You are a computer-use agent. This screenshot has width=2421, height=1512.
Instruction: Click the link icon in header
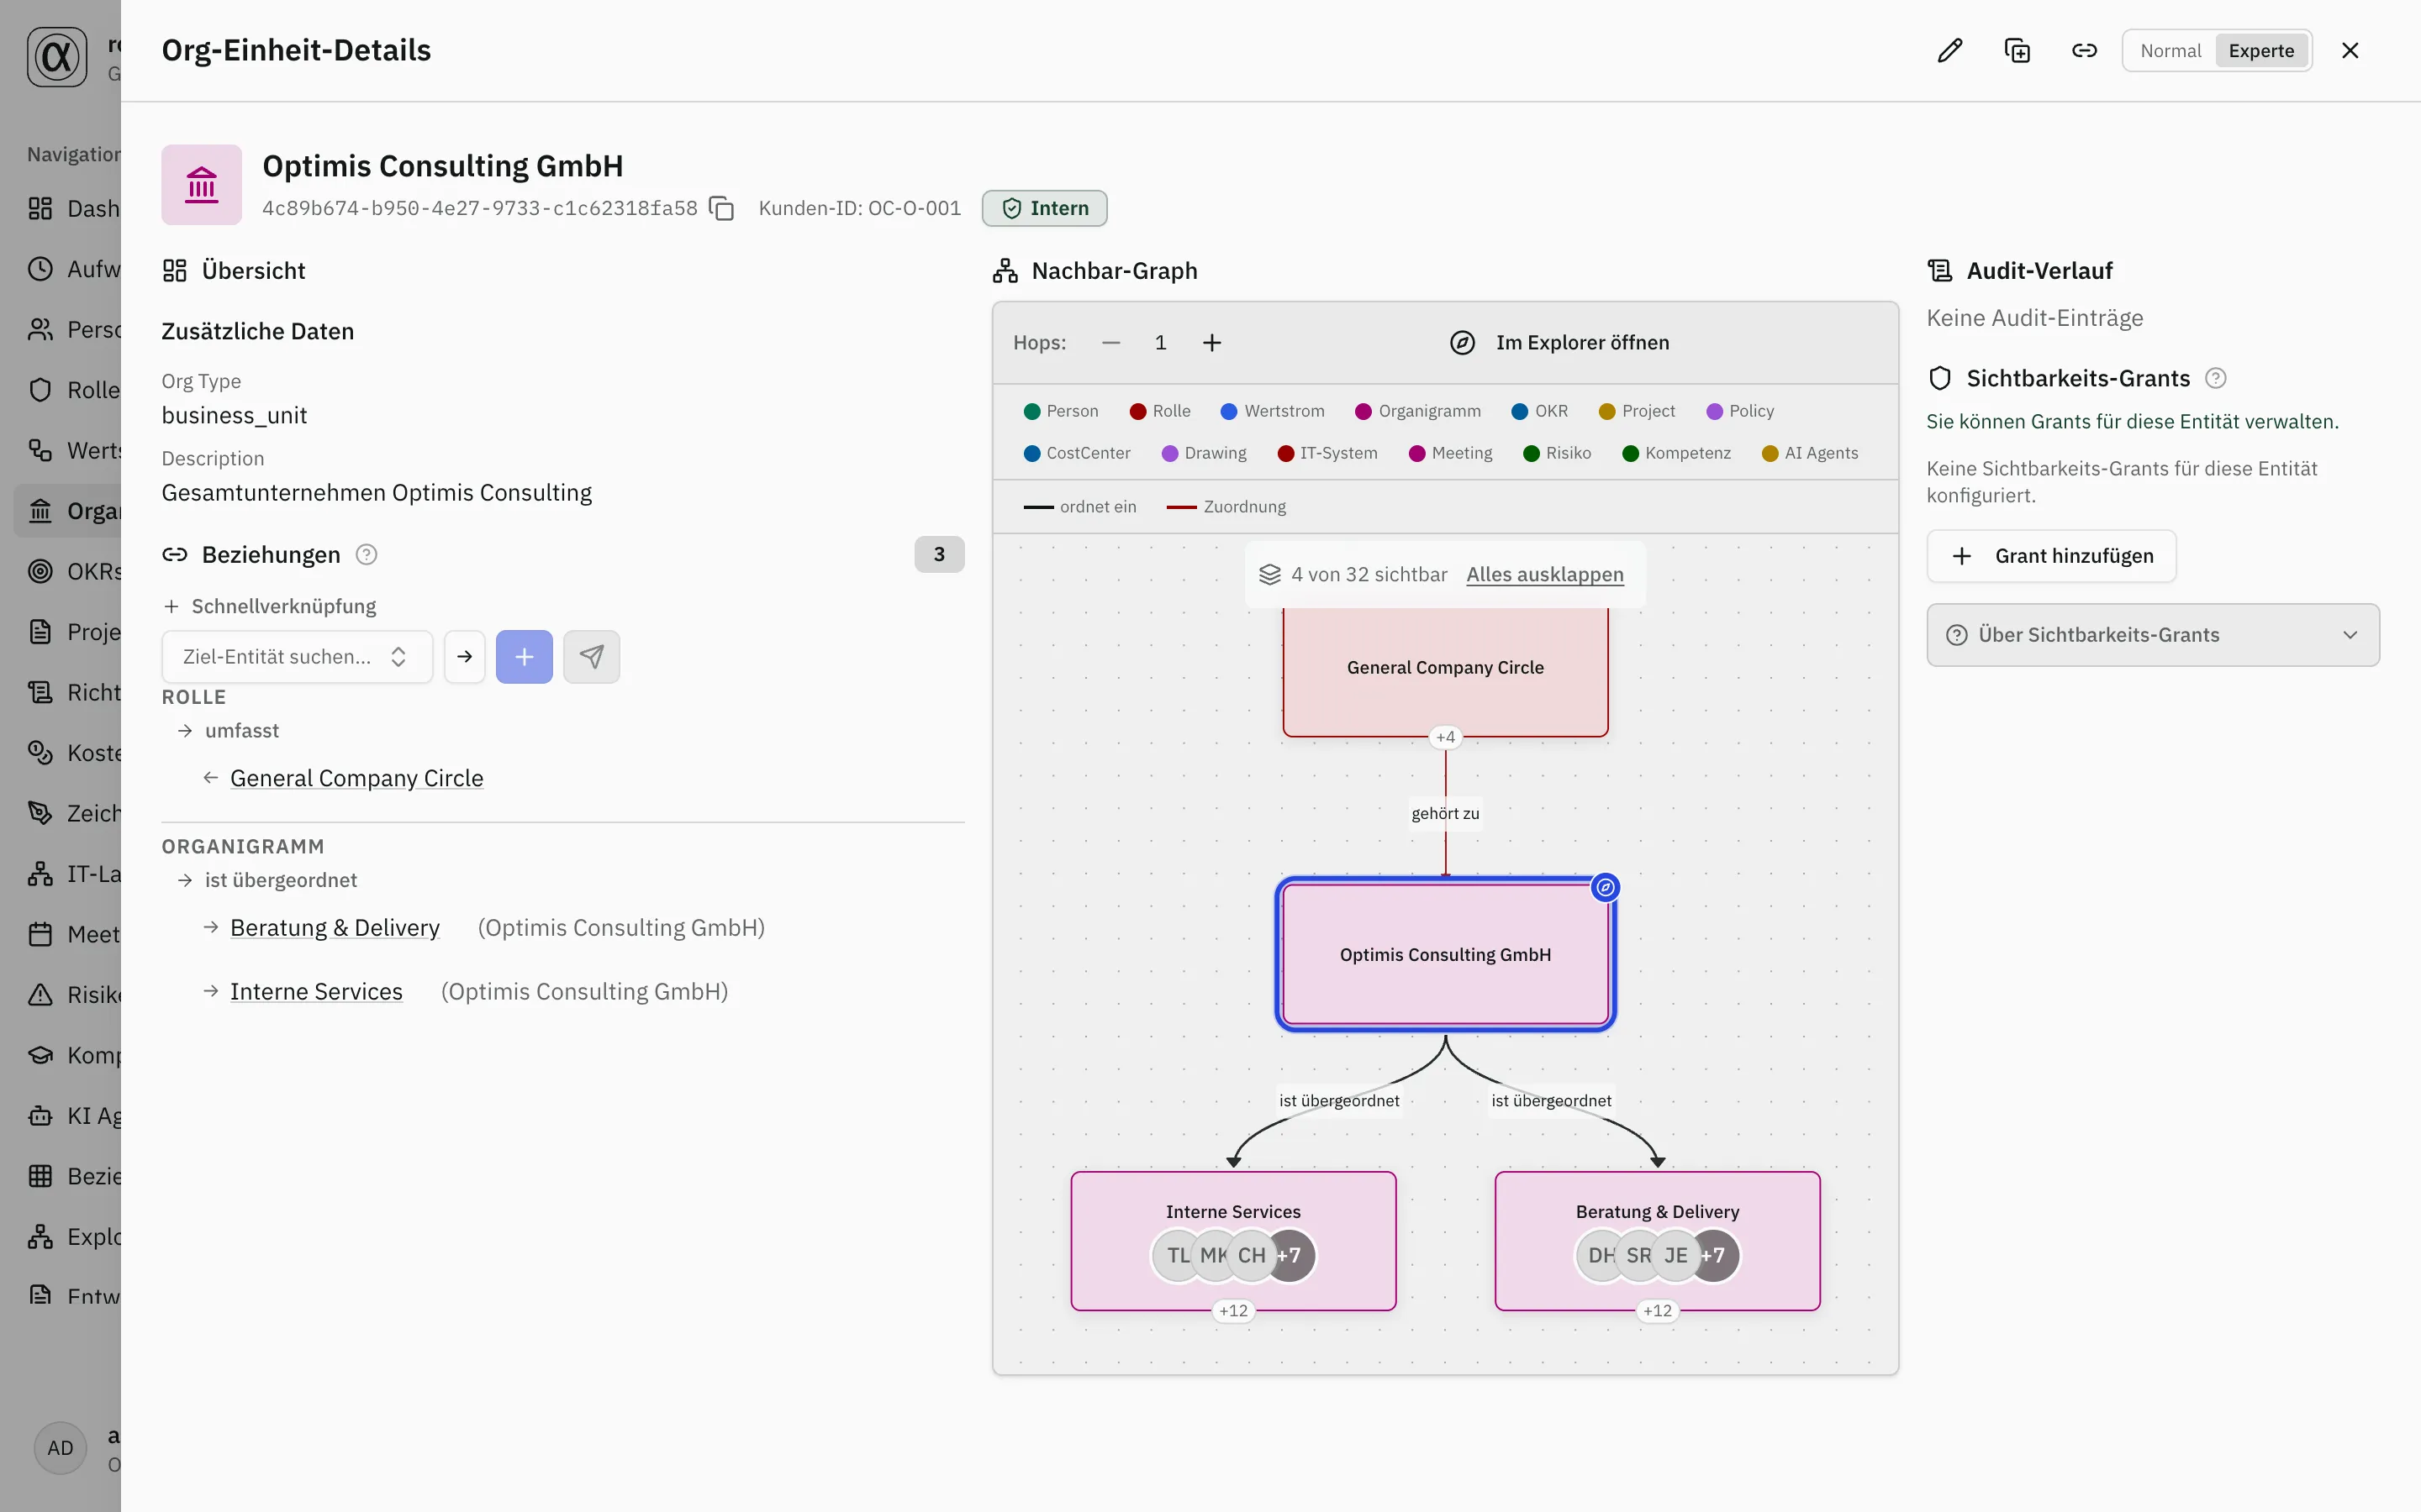pyautogui.click(x=2084, y=51)
